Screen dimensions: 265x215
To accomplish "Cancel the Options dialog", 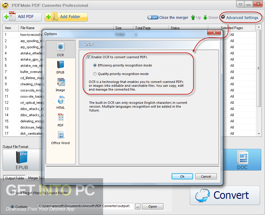I will tap(206, 176).
